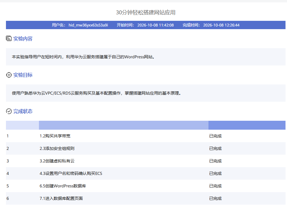Click the VPC/ECS/RDS objective paragraph
Viewport: 287px width, 207px height.
96,93
